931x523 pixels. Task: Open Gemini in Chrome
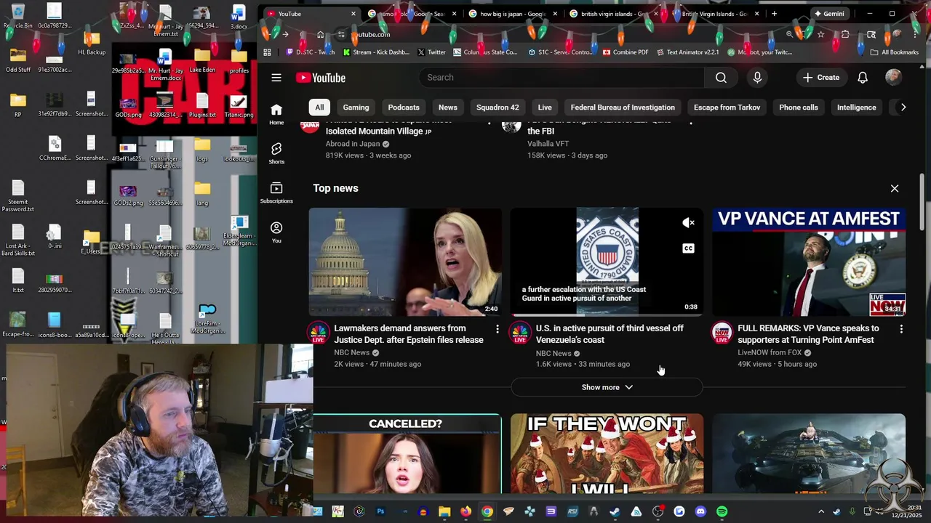(x=829, y=14)
